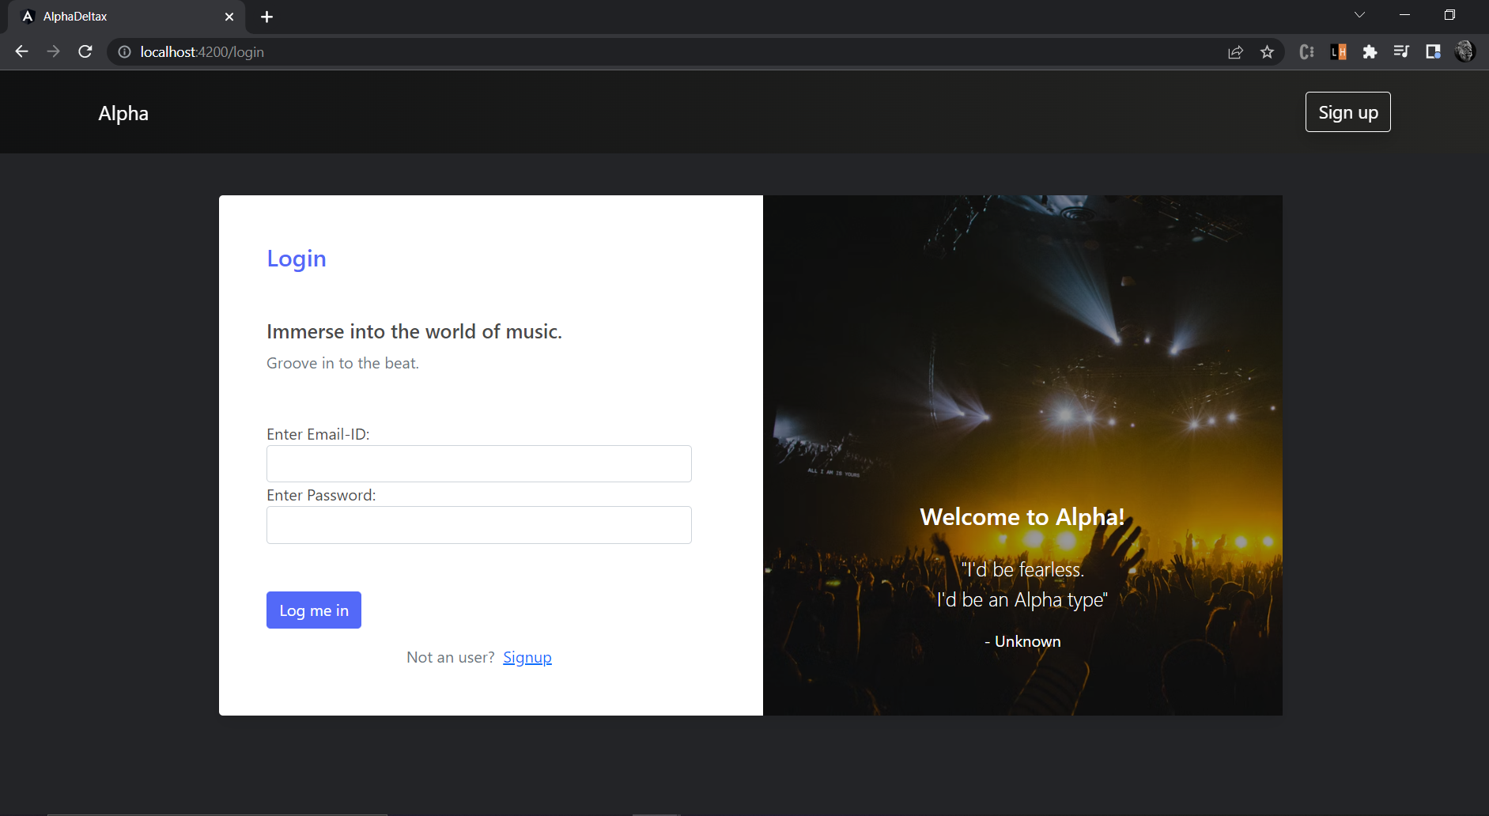This screenshot has width=1489, height=816.
Task: Restore down the browser window
Action: pos(1449,15)
